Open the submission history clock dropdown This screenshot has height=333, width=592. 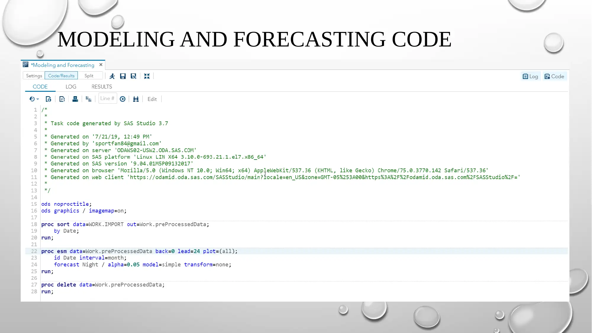[x=34, y=99]
